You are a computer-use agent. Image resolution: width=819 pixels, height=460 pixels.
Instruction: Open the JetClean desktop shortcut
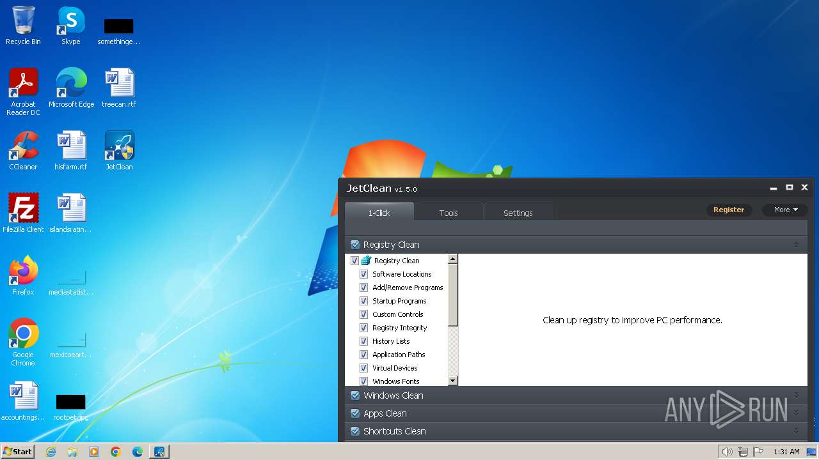point(119,151)
